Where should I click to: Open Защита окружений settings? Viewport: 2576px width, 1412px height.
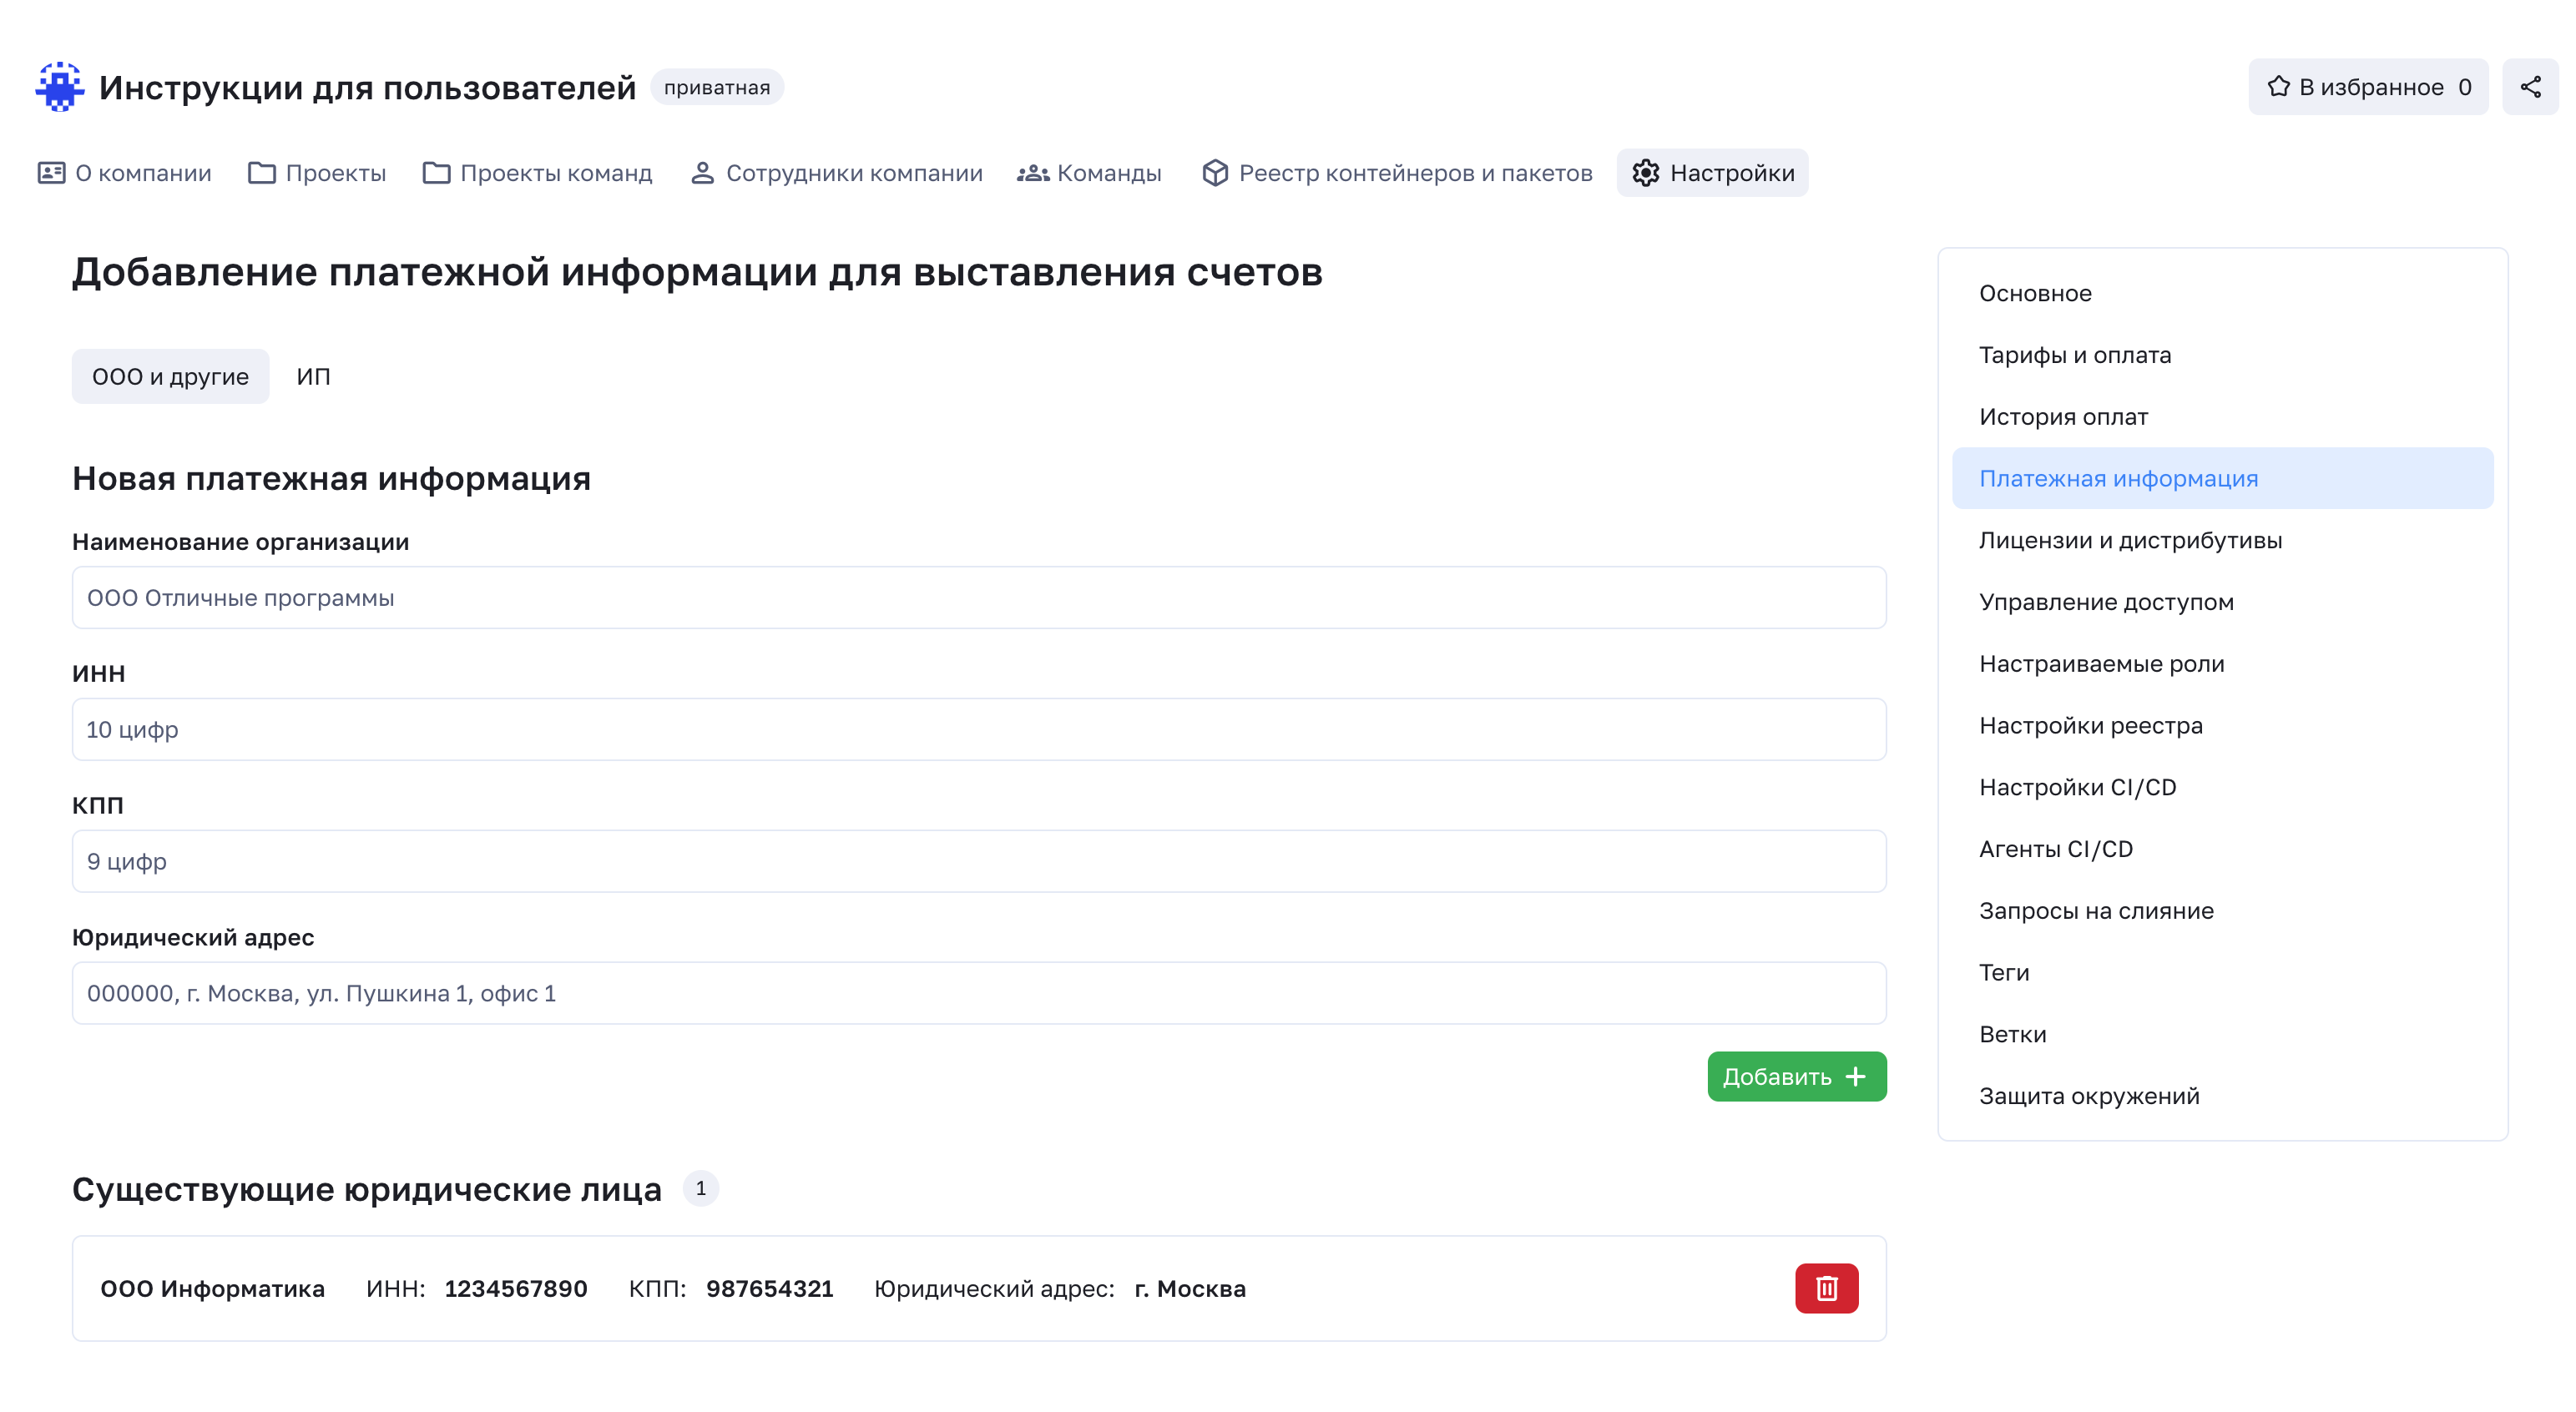click(2089, 1095)
